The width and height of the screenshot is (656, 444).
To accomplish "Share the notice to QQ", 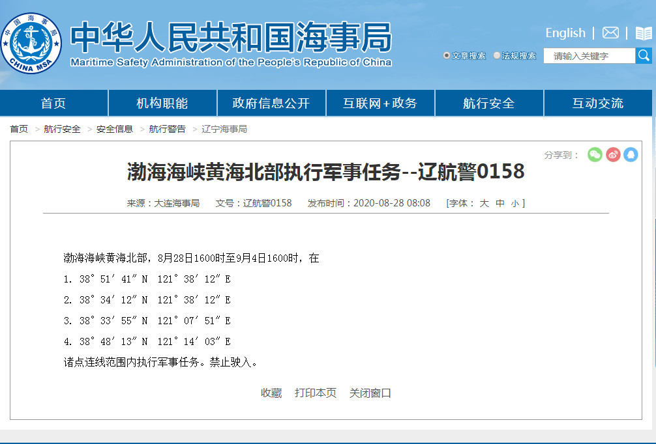I will click(631, 154).
